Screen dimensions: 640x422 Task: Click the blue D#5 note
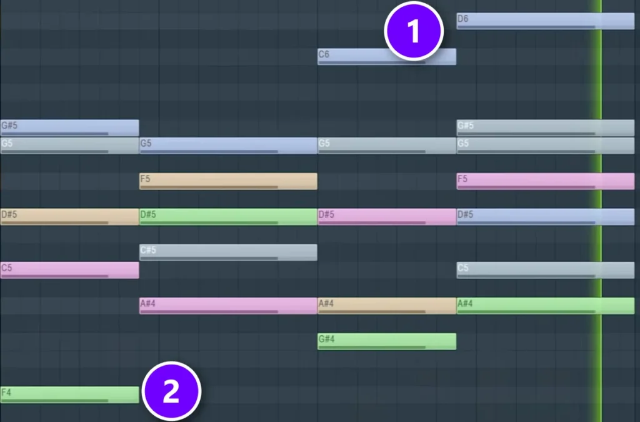(545, 217)
